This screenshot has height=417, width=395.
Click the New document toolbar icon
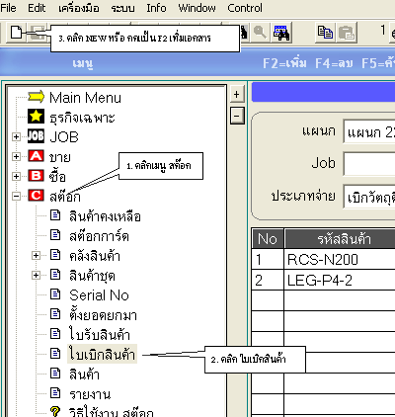tap(16, 33)
